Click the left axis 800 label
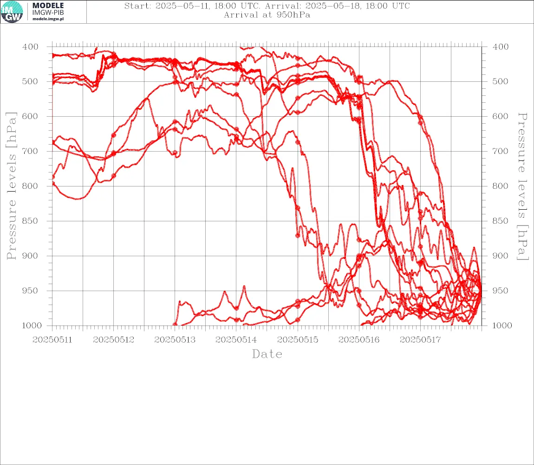 (30, 186)
